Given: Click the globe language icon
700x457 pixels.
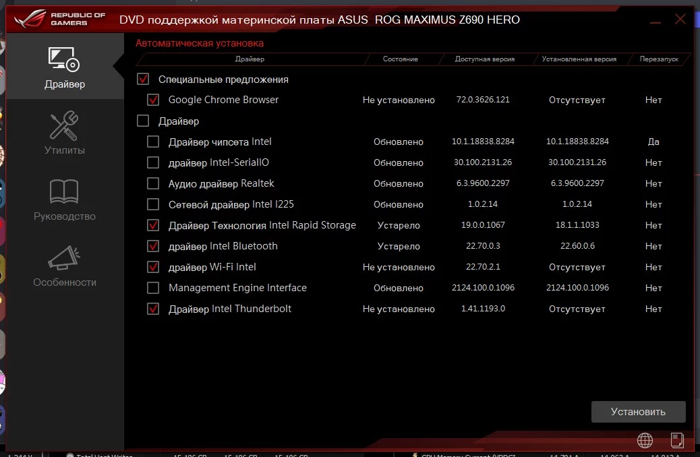Looking at the screenshot, I should [x=645, y=441].
